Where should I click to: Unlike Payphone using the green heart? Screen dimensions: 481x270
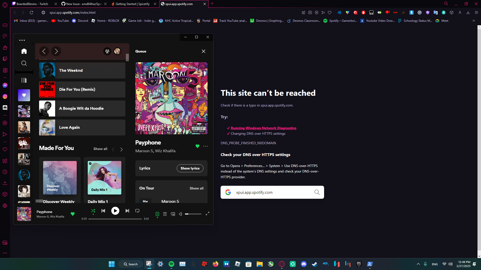coord(197,146)
